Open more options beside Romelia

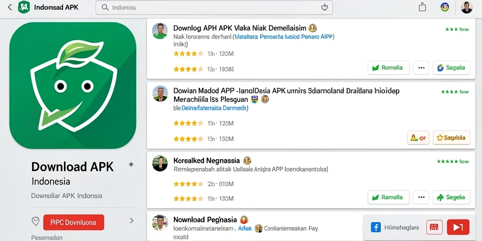tap(421, 68)
